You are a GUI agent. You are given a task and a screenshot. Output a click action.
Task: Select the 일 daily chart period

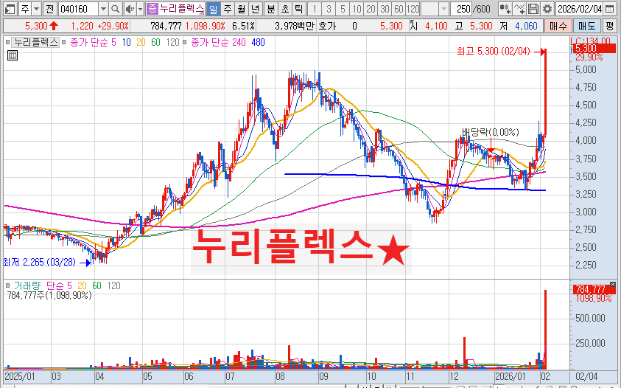[x=213, y=9]
